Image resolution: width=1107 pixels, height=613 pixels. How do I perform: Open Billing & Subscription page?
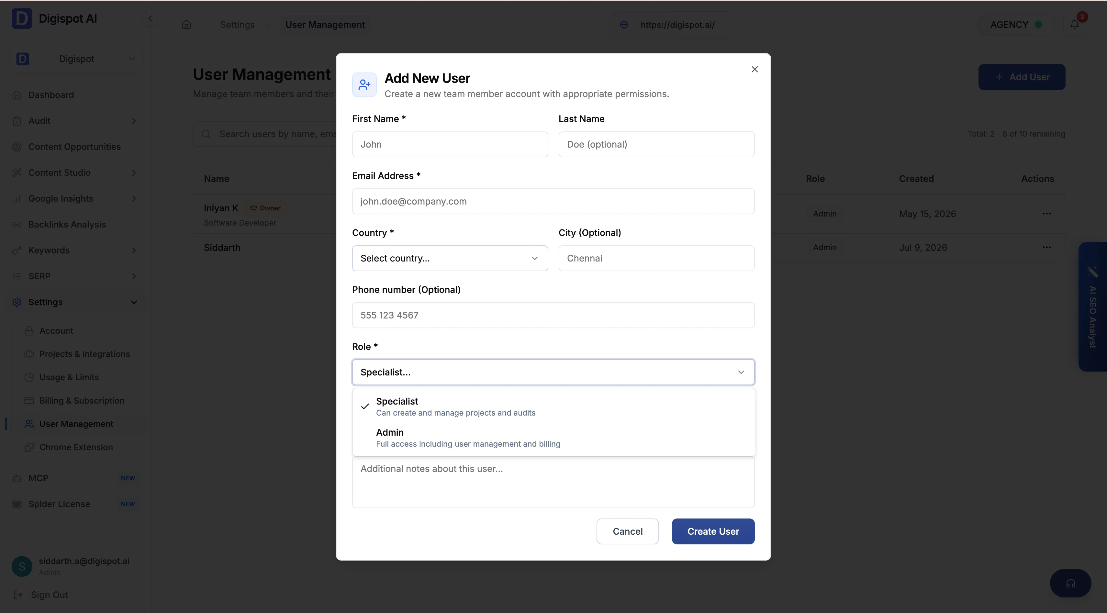[x=82, y=400]
